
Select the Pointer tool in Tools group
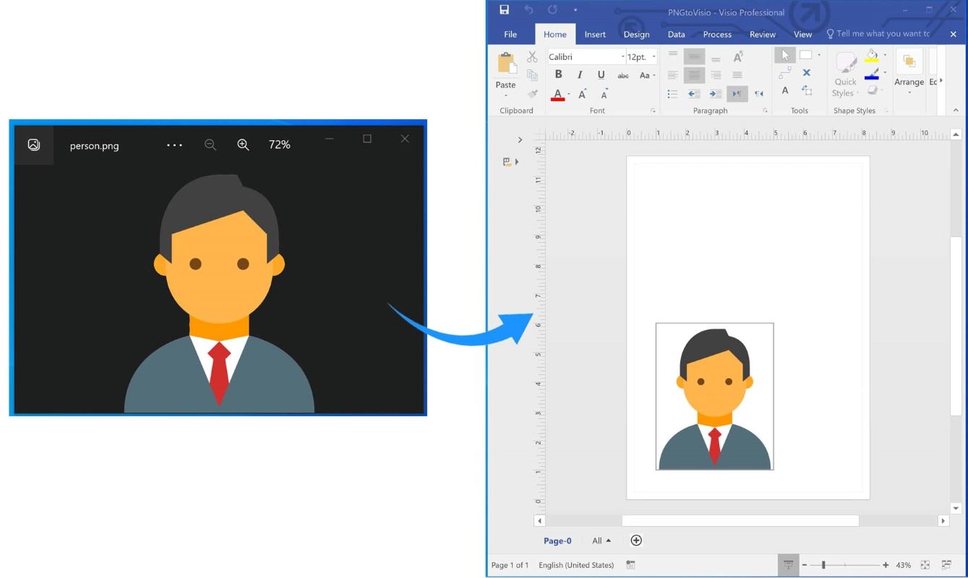(784, 56)
